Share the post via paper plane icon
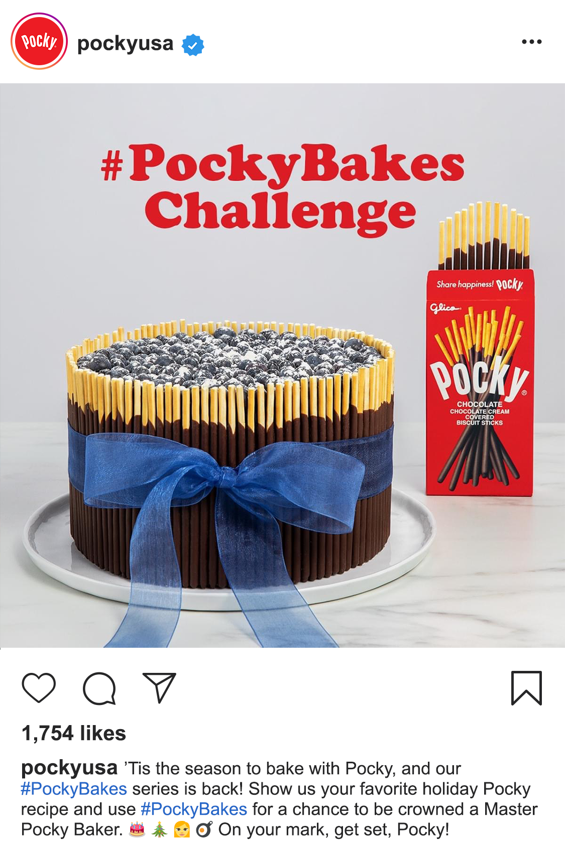The height and width of the screenshot is (850, 565). [160, 687]
